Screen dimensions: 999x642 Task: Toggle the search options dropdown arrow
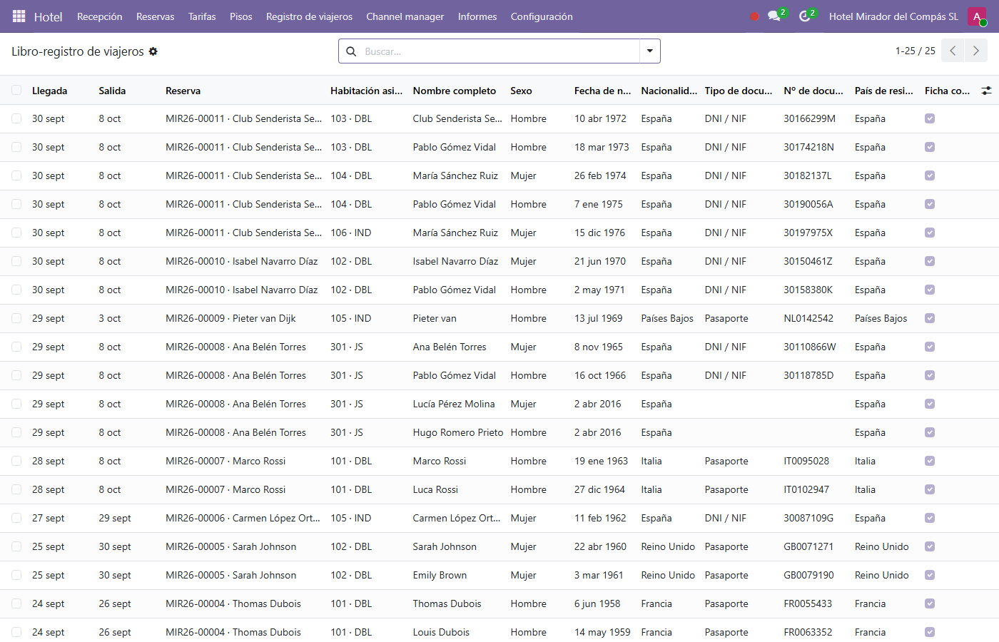click(649, 51)
